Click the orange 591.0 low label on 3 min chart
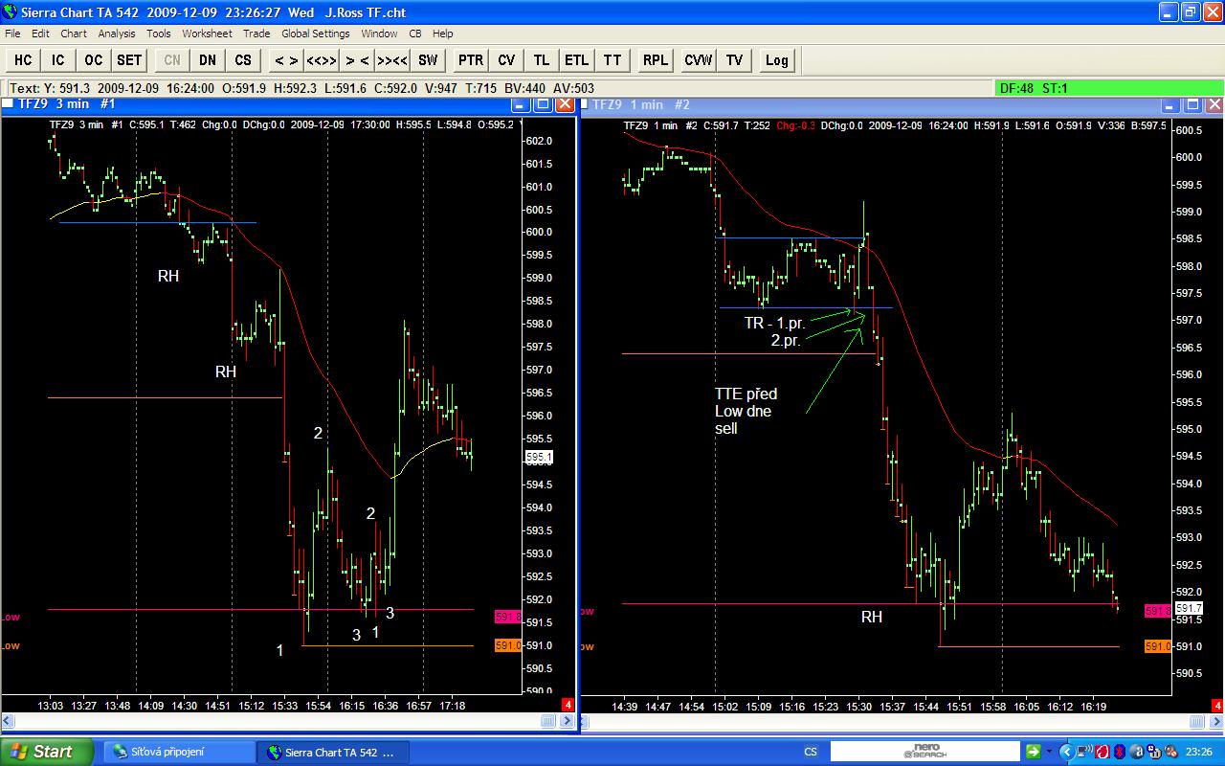 pyautogui.click(x=508, y=645)
